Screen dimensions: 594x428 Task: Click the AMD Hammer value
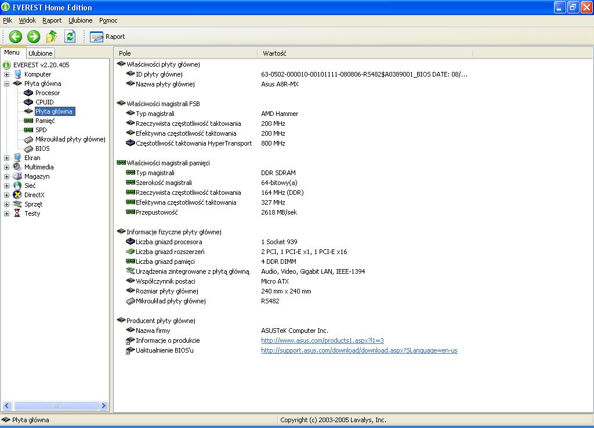pos(280,114)
